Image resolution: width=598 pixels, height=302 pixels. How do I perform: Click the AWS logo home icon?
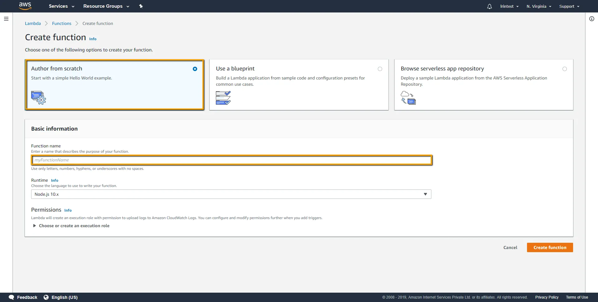click(25, 6)
